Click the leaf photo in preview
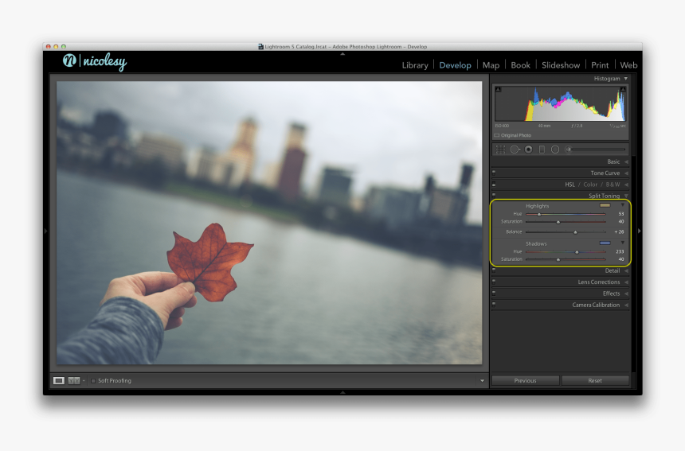This screenshot has width=685, height=451. point(269,223)
